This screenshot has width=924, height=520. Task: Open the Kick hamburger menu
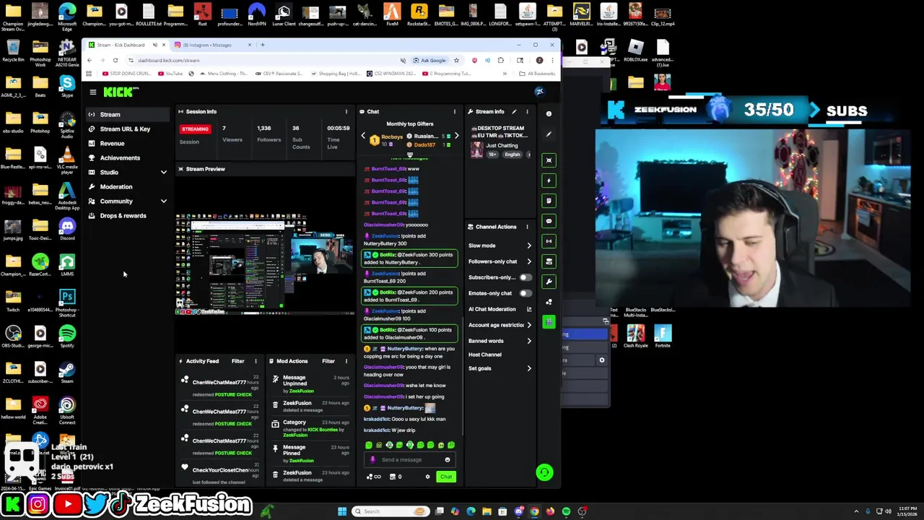pyautogui.click(x=93, y=92)
